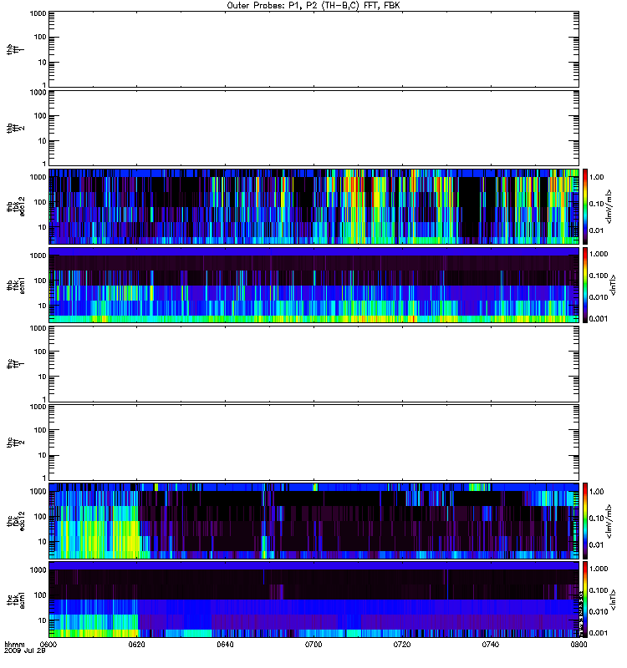This screenshot has height=668, width=627.
Task: Click the 'thb fbk scm1' axis label
Action: click(x=15, y=285)
